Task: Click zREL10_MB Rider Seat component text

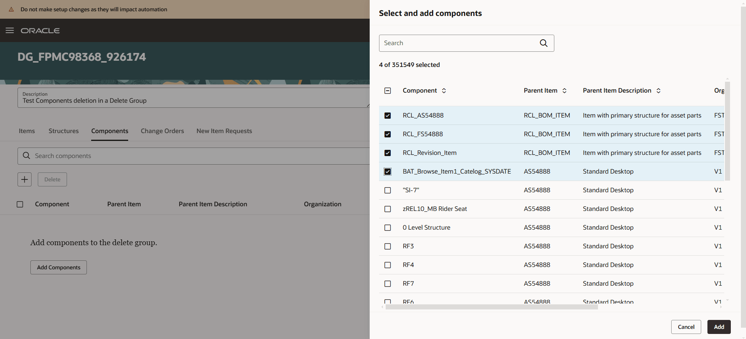Action: point(435,209)
